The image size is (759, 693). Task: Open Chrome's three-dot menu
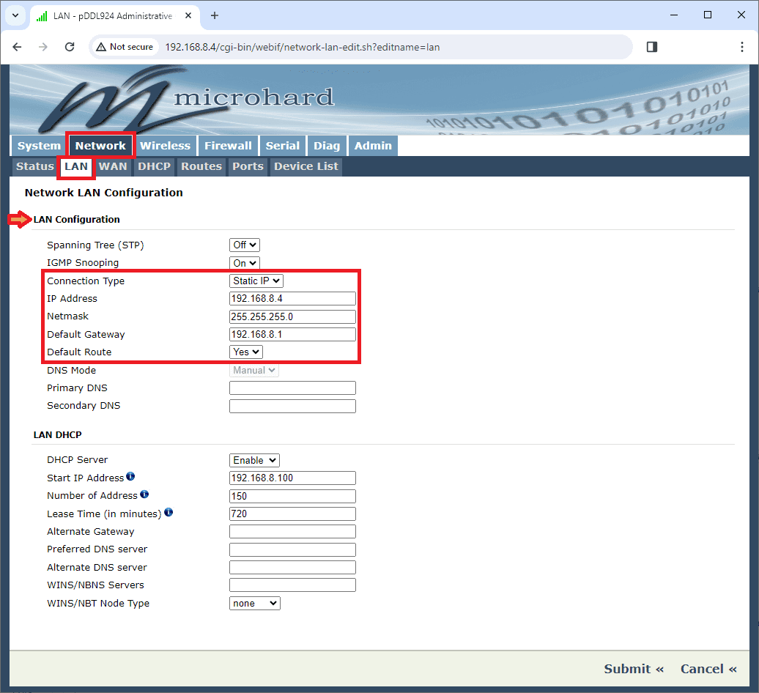tap(742, 47)
